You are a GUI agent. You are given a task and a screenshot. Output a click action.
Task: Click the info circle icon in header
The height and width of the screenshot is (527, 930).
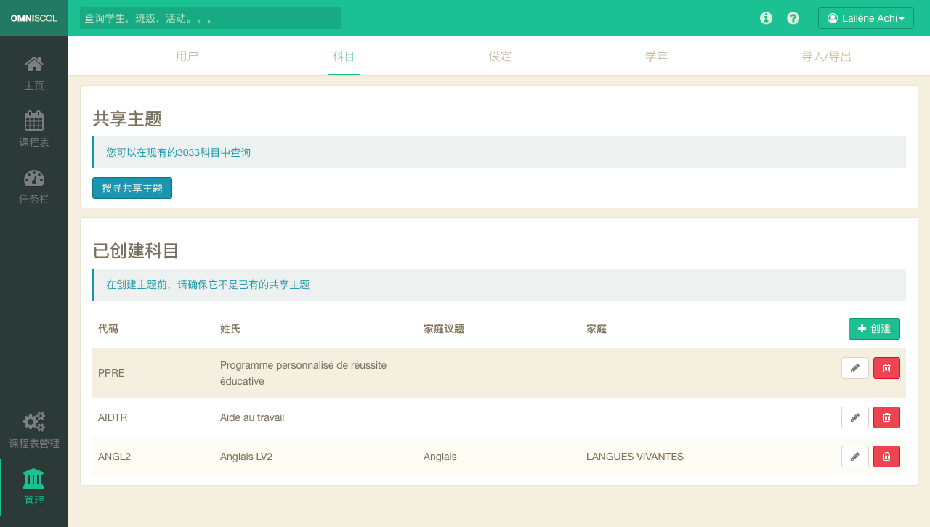(x=766, y=18)
